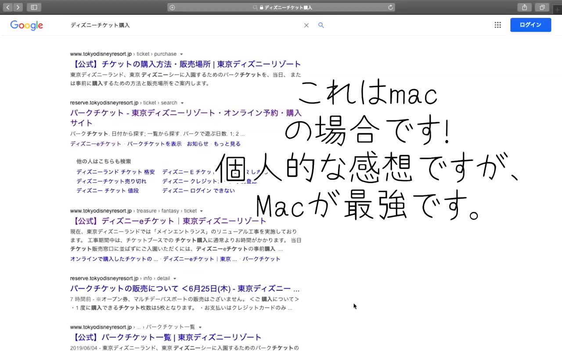
Task: Open パークチケット - 東京ディズニーリゾート・オンライン予約 result
Action: pyautogui.click(x=186, y=118)
